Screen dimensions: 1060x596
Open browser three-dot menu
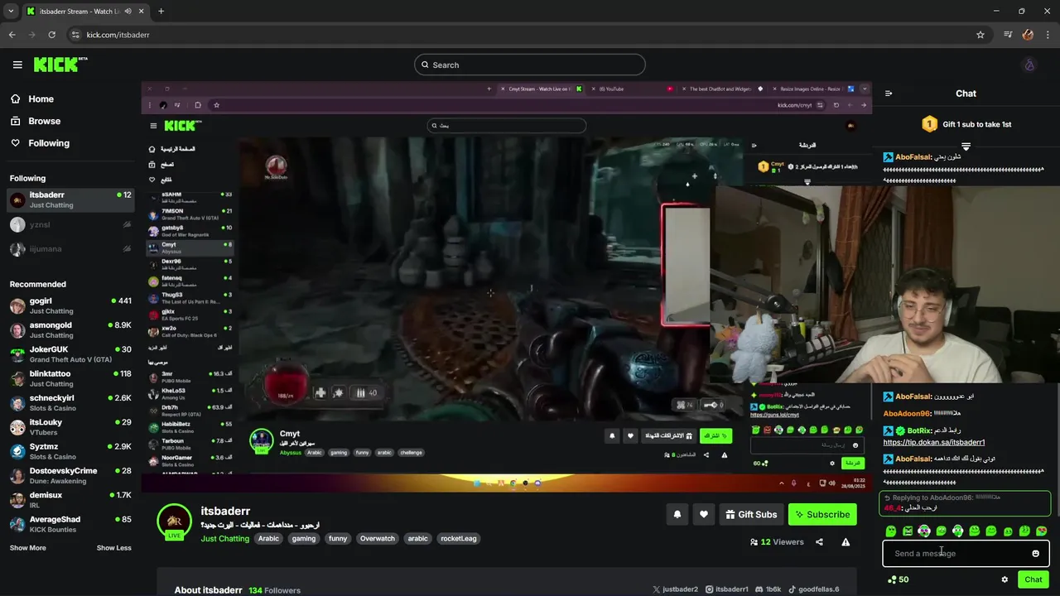(1048, 35)
